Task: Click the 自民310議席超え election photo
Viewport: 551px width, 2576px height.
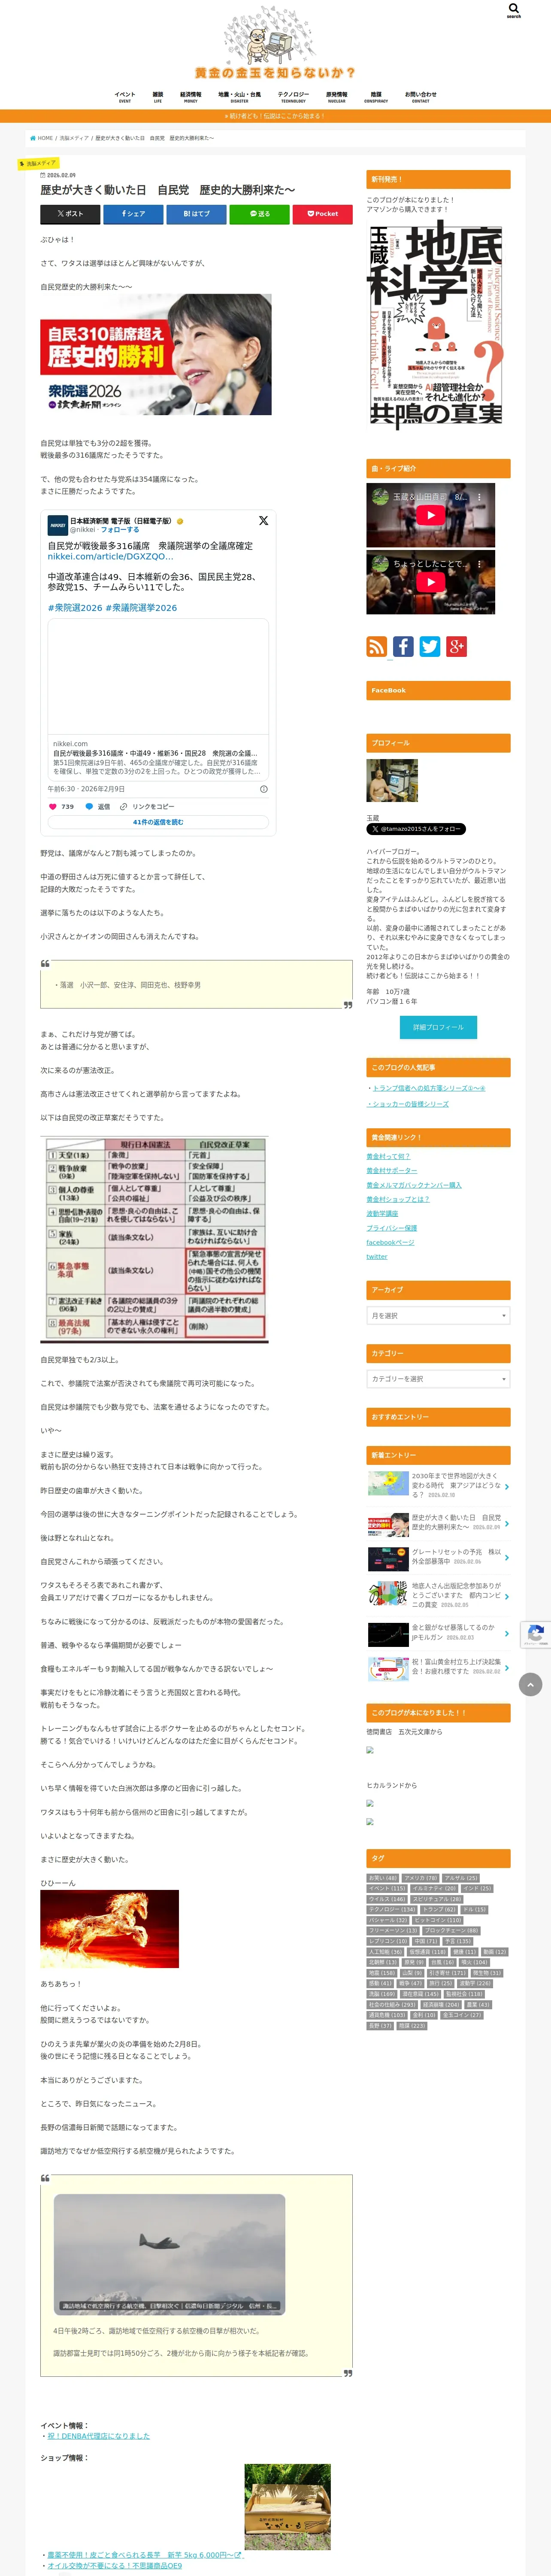Action: coord(156,354)
